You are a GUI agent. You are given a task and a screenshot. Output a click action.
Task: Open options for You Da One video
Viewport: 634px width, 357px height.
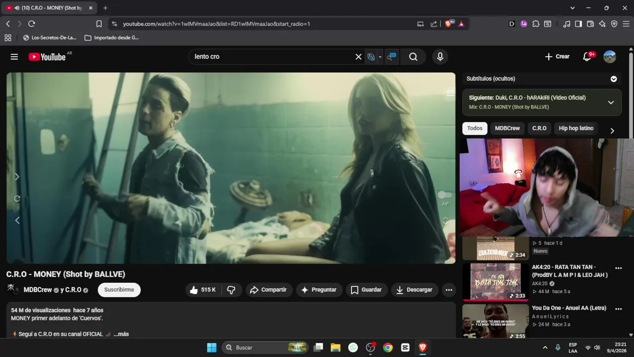[x=618, y=308]
